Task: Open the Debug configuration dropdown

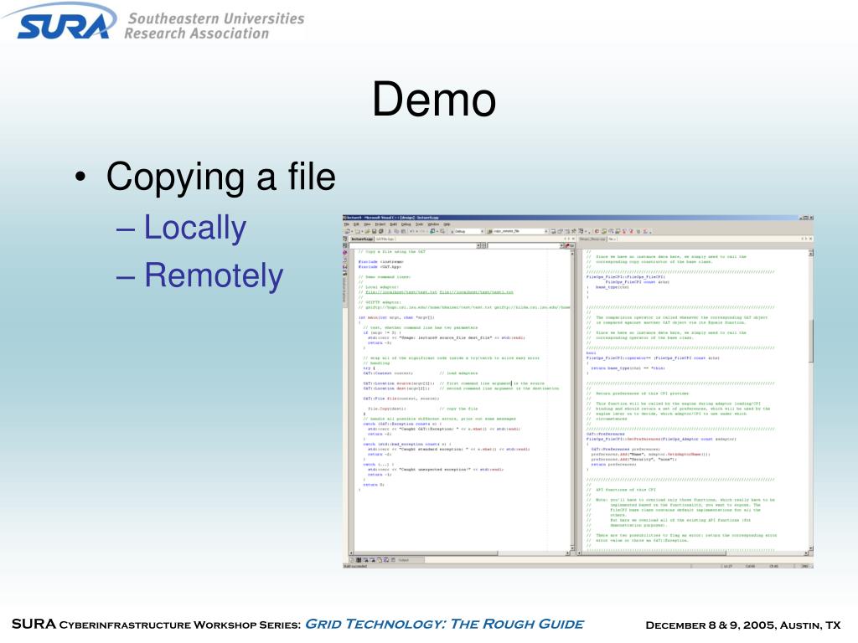Action: 481,231
